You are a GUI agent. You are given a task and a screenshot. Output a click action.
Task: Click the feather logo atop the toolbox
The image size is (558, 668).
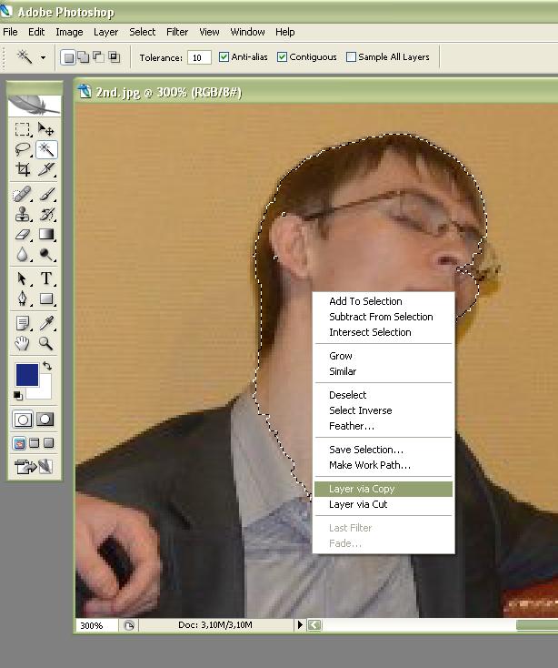(x=34, y=106)
